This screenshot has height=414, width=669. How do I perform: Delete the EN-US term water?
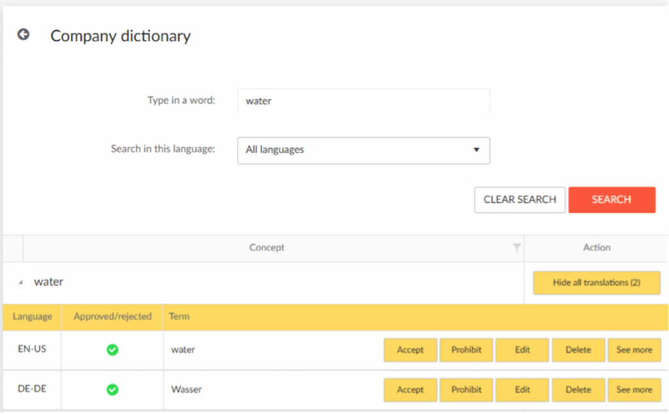click(x=579, y=350)
